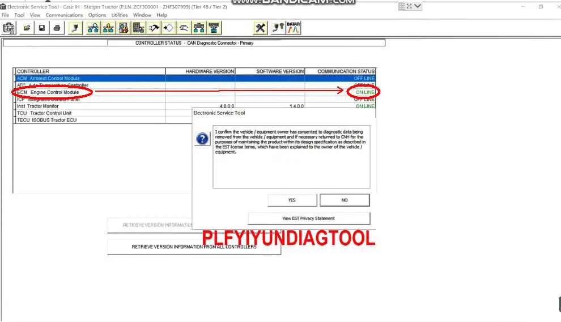Open the Tool menu

click(19, 15)
